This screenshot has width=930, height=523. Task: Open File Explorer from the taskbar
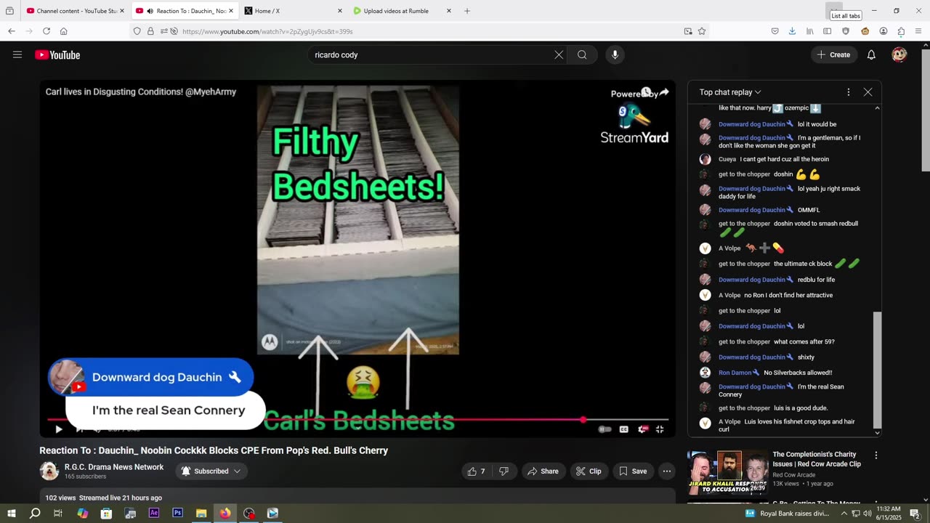point(201,513)
